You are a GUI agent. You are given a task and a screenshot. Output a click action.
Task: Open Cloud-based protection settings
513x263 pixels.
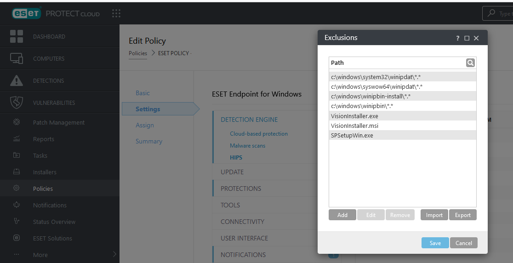(259, 133)
